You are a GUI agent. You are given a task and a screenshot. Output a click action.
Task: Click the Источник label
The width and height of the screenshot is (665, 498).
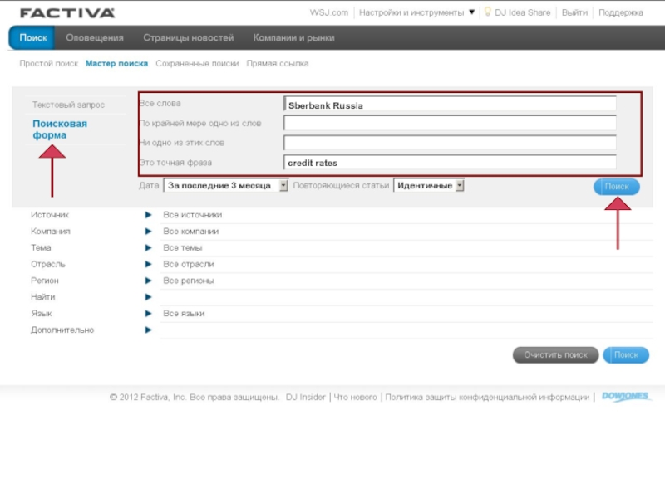(50, 215)
